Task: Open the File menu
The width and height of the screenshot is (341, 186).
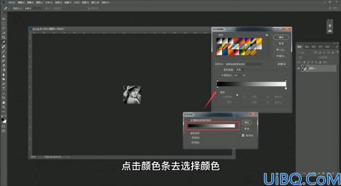Action: pyautogui.click(x=12, y=2)
